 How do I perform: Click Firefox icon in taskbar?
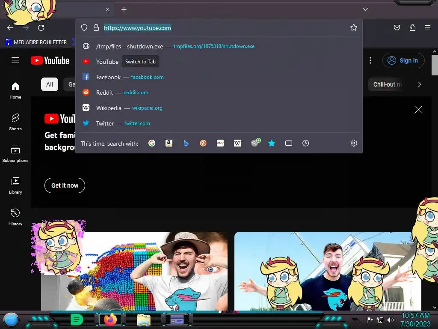[x=110, y=320]
